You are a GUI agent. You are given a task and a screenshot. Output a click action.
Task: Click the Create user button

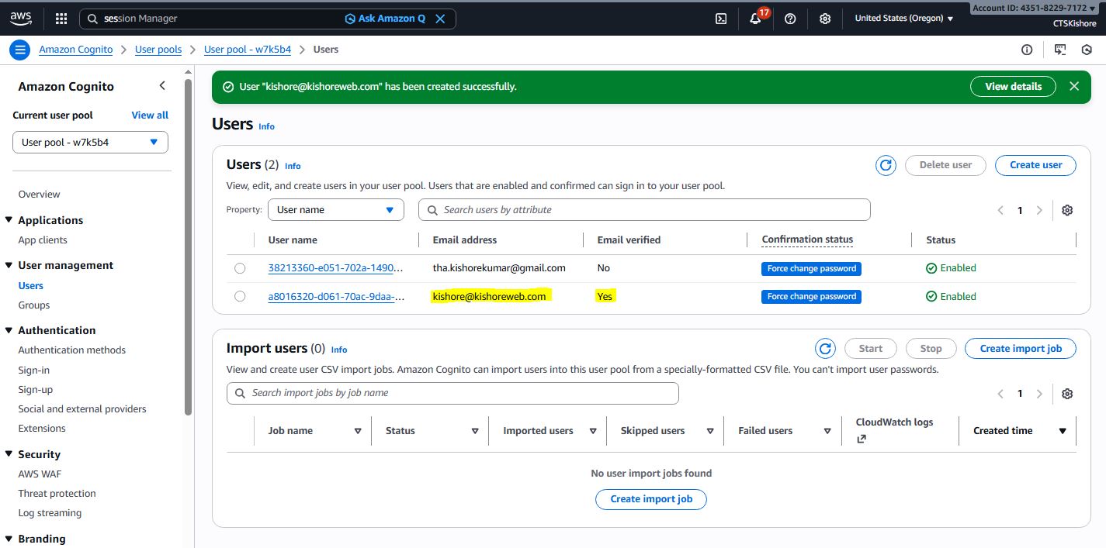click(1035, 165)
